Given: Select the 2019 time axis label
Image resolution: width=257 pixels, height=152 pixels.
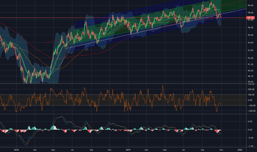Looking at the screenshot, I should (128, 150).
